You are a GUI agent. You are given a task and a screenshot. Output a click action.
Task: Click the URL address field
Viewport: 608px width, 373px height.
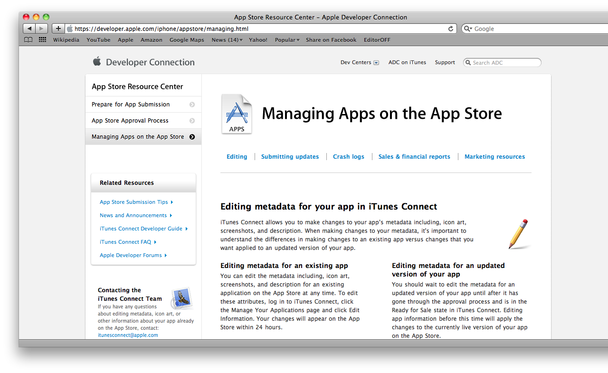coord(260,29)
